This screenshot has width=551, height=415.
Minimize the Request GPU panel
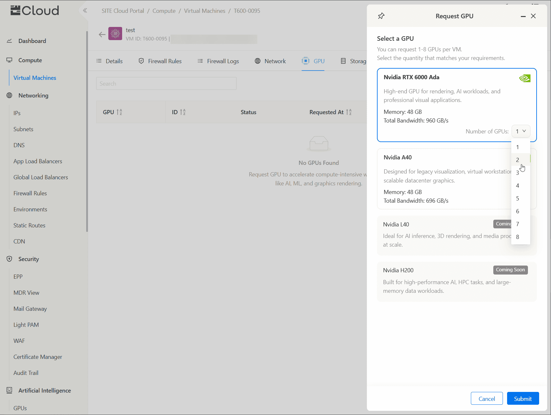tap(523, 16)
